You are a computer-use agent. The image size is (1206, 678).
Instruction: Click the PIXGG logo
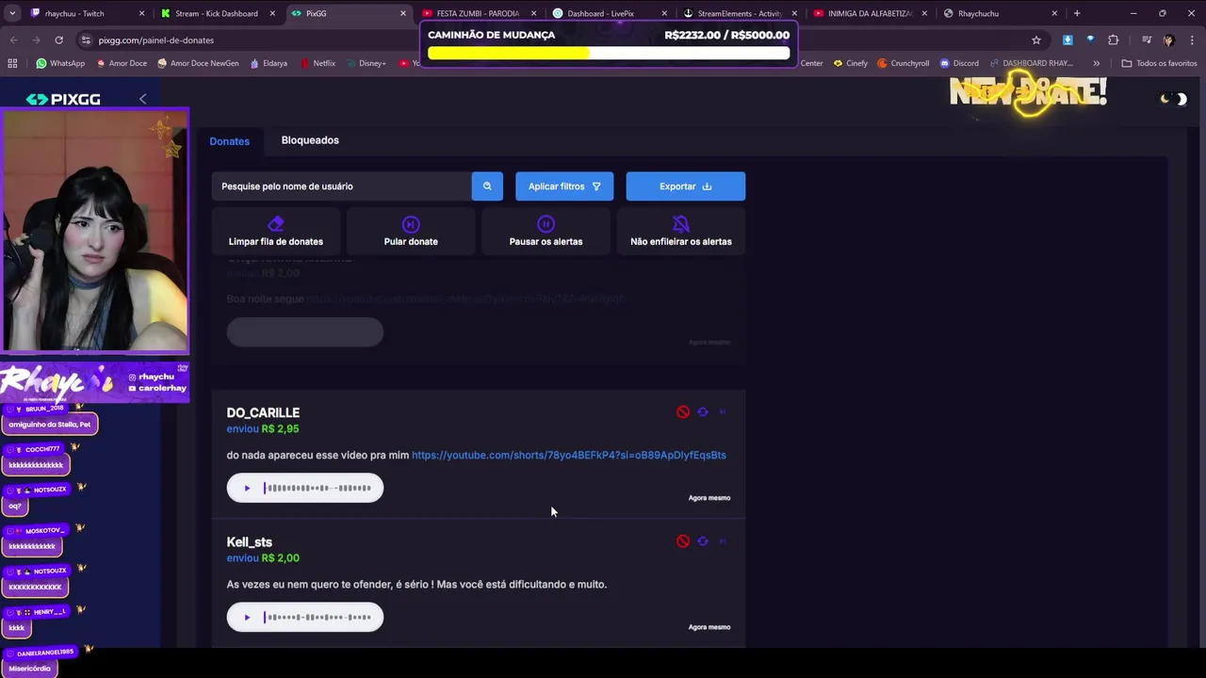63,99
